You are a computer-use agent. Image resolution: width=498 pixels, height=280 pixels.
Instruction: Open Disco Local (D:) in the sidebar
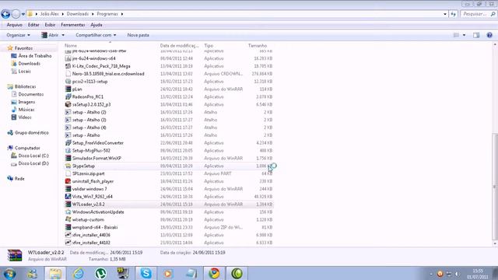(x=33, y=163)
